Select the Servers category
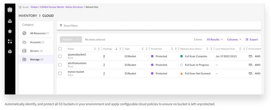 point(36,51)
